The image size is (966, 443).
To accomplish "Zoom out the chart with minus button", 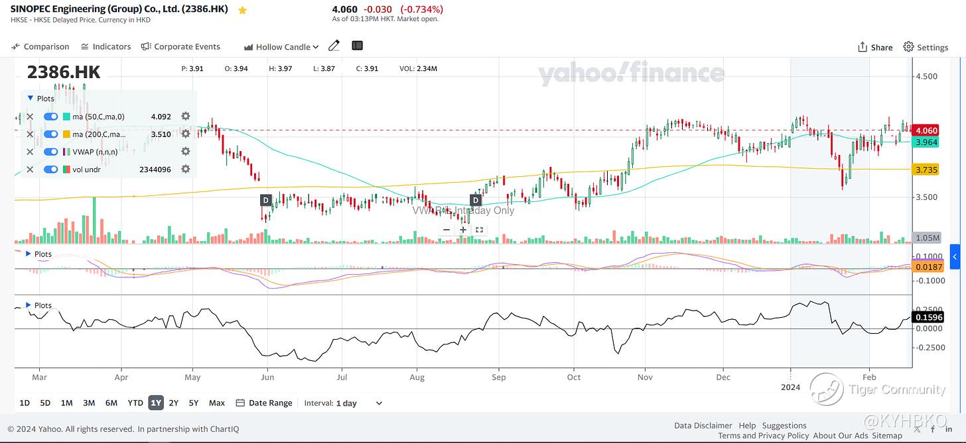I will (x=447, y=230).
